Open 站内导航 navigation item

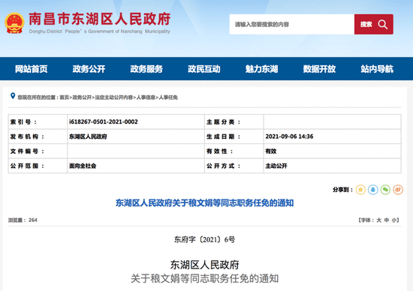point(377,69)
